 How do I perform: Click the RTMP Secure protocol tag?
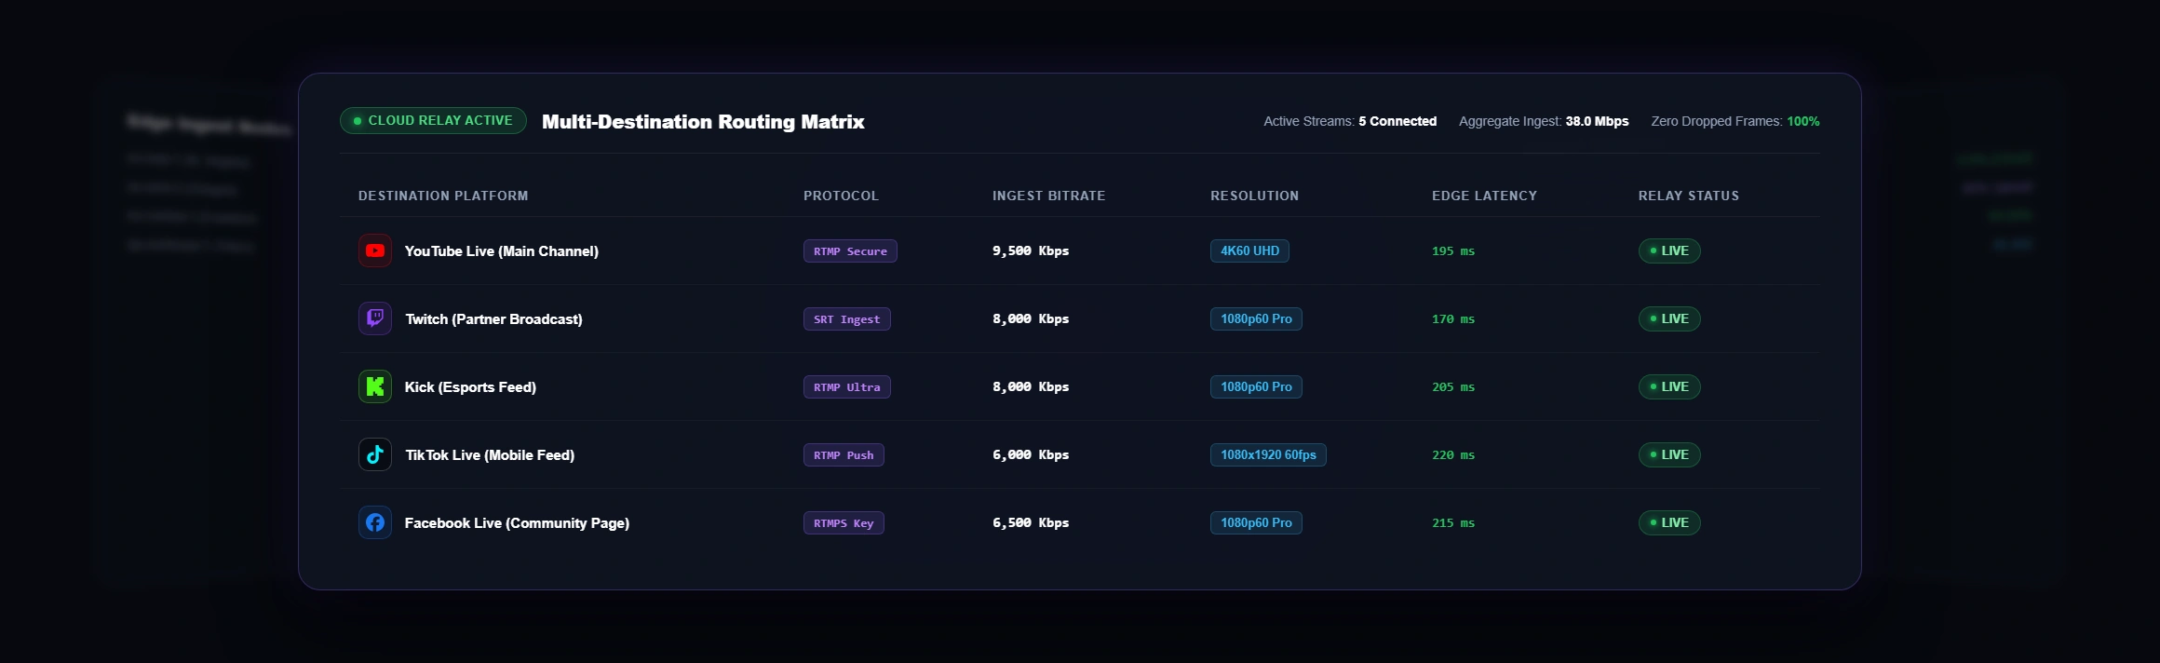pyautogui.click(x=850, y=251)
